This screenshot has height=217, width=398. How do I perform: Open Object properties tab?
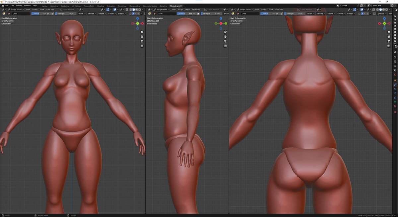point(395,80)
